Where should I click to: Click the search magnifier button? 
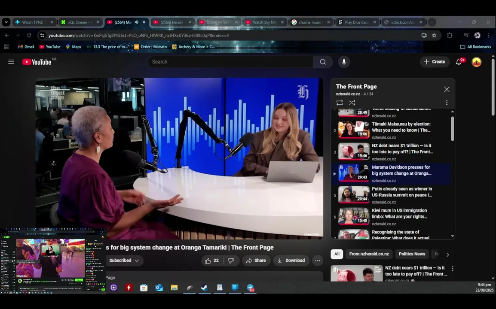tap(323, 62)
